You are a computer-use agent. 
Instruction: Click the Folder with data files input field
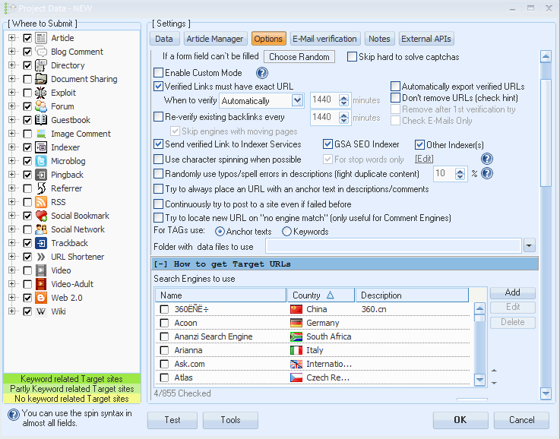394,246
